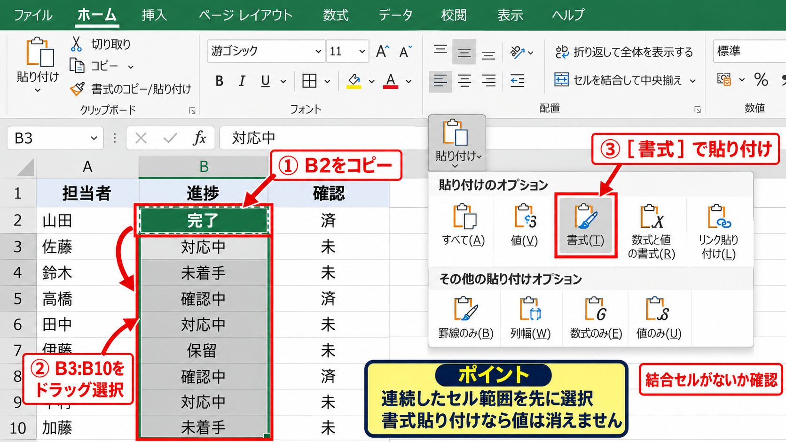The image size is (786, 442).
Task: Open the ファイル tab
Action: coord(32,15)
